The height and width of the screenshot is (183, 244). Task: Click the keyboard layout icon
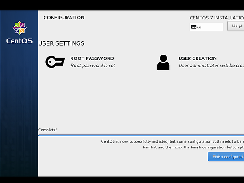pyautogui.click(x=193, y=27)
